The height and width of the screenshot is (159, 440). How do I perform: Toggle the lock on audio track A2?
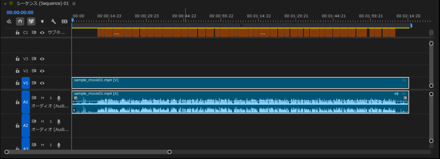pos(17,126)
